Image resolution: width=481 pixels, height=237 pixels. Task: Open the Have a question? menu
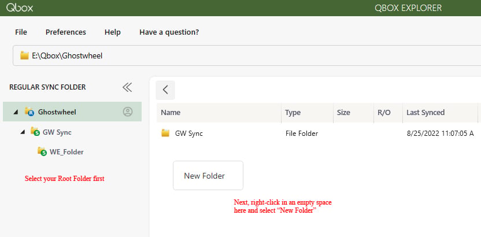click(169, 32)
